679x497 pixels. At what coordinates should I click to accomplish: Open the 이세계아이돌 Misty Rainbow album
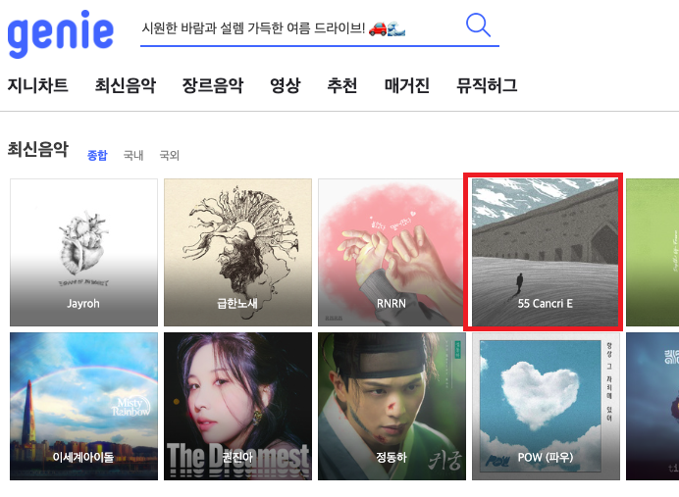click(83, 406)
